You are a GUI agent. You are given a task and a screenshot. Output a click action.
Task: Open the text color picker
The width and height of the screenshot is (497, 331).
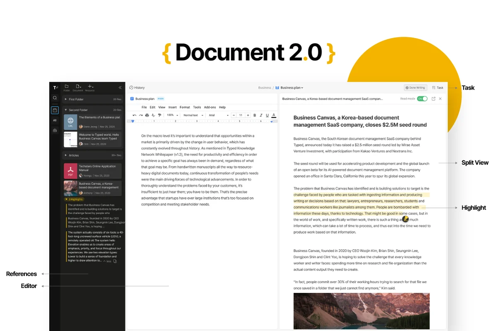pos(274,115)
